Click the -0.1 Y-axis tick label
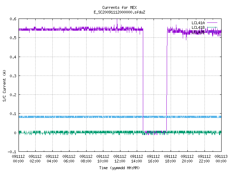The height and width of the screenshot is (171, 228). pos(12,152)
